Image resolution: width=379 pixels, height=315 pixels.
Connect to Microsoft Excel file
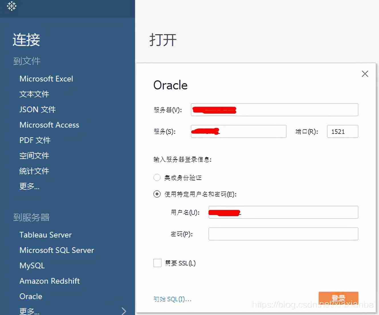[x=46, y=79]
